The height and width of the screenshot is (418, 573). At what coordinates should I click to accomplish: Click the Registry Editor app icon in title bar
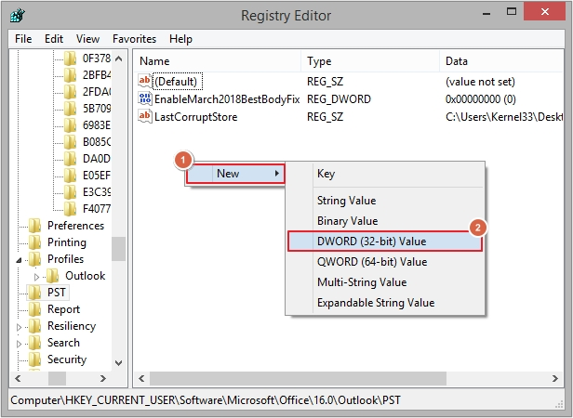coord(17,16)
